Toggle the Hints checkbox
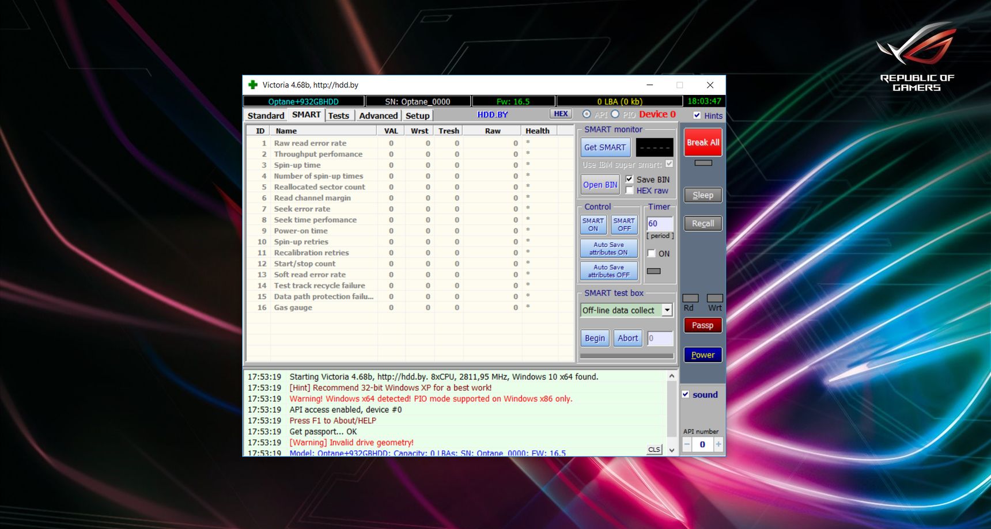 [x=697, y=115]
